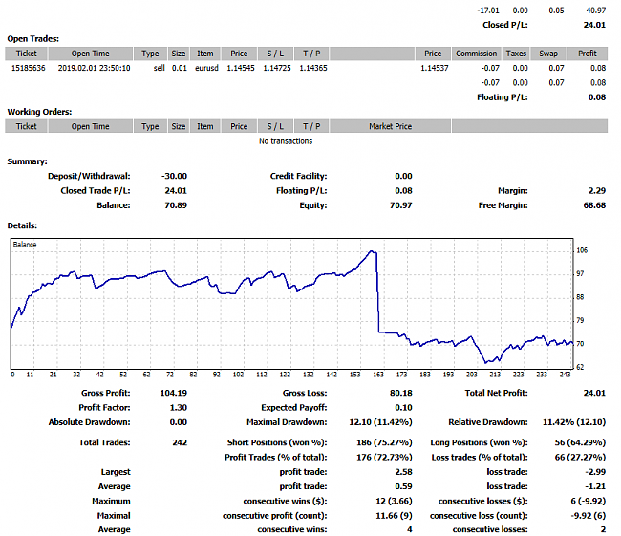Click the average loss trade value -1.21
The height and width of the screenshot is (536, 621).
595,486
